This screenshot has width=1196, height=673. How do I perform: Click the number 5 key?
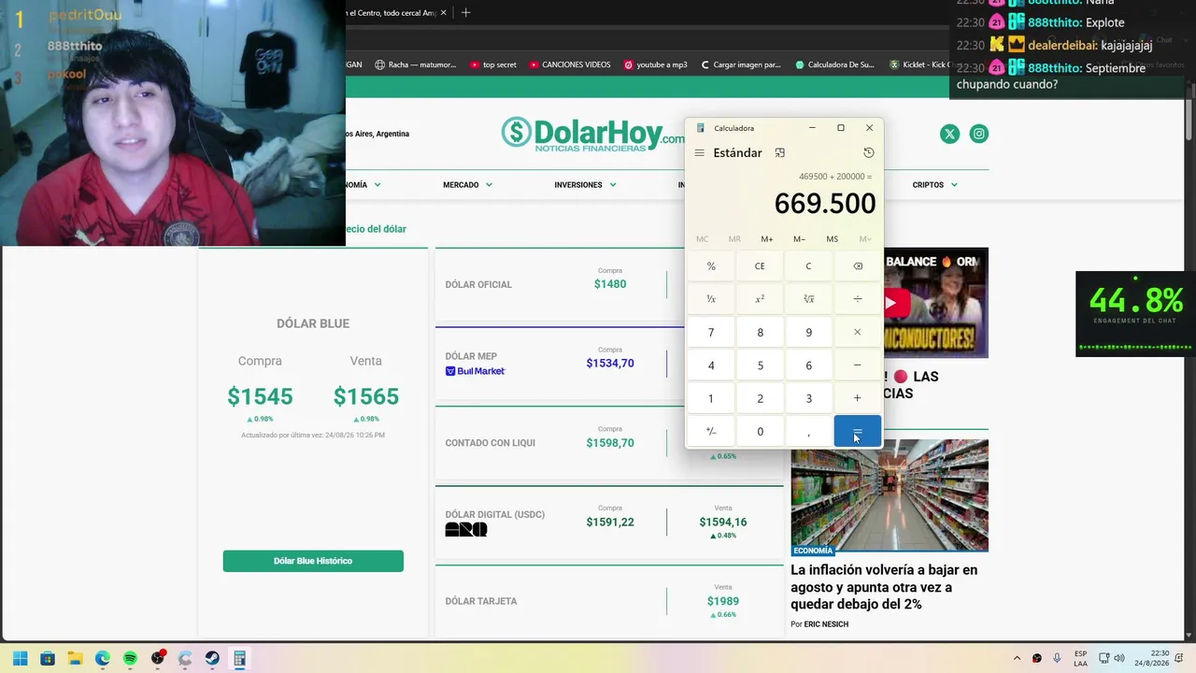(760, 365)
